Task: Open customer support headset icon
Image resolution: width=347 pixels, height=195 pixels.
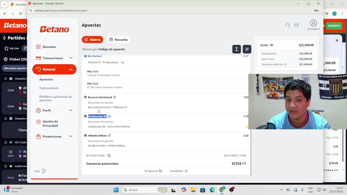Action: pyautogui.click(x=288, y=25)
